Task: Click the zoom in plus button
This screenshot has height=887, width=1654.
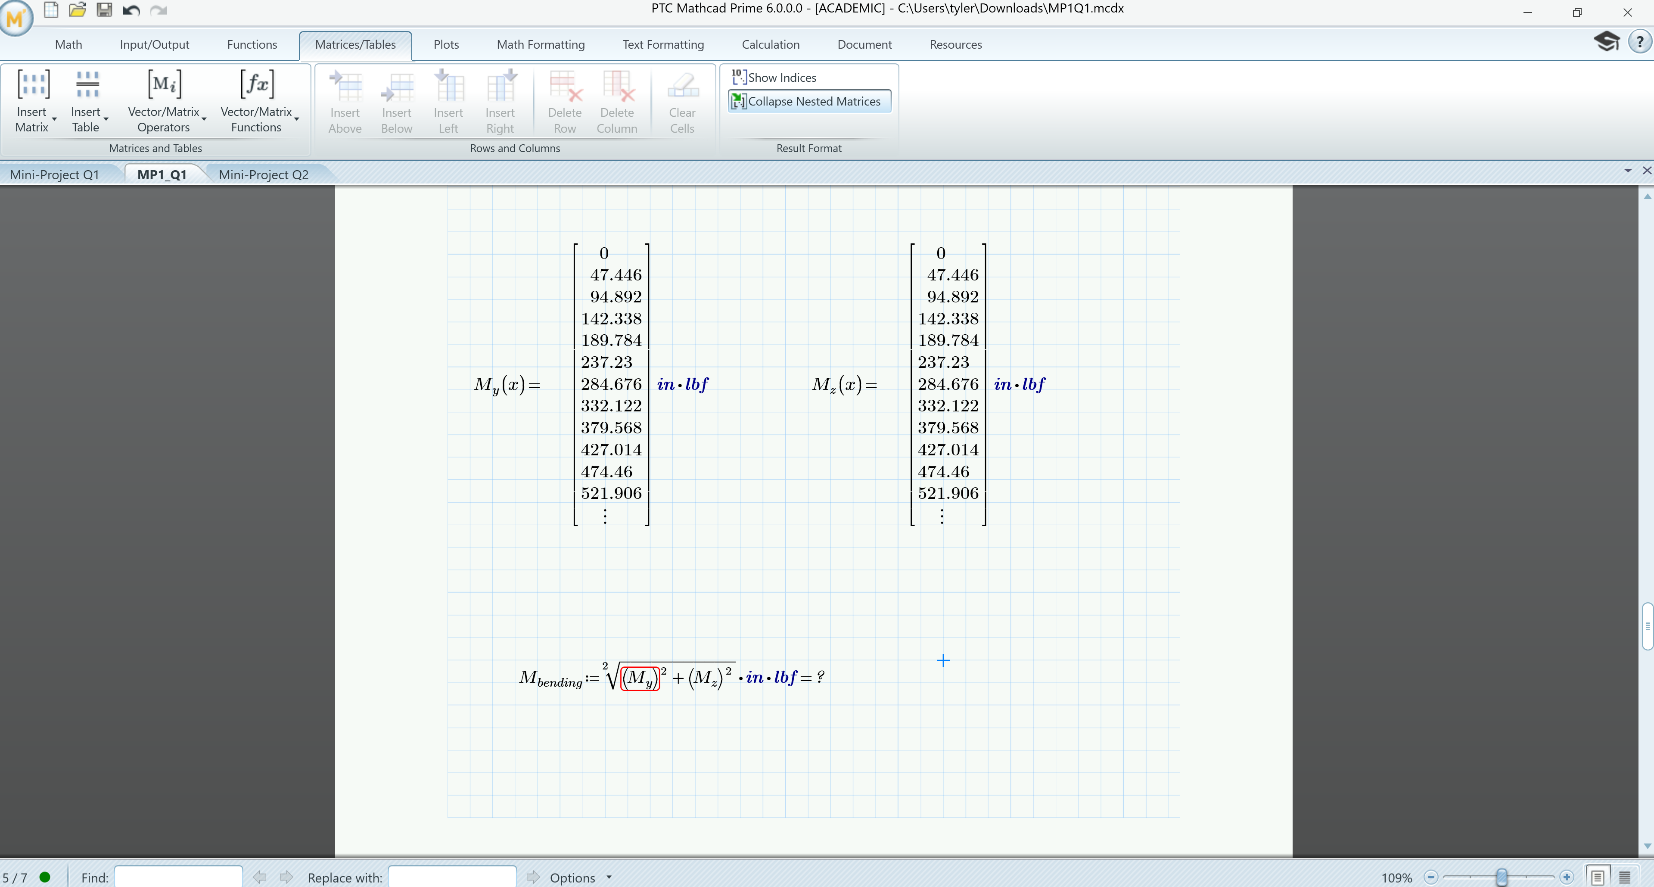Action: tap(1567, 877)
